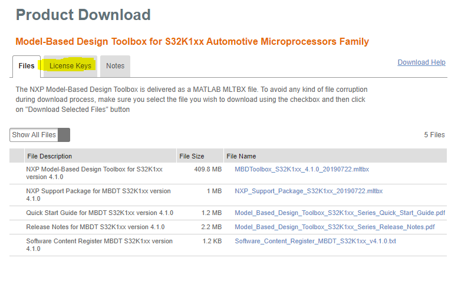Open the NXP_Support_Package_S32K1xx_20190722.mltbx link
This screenshot has height=281, width=471.
308,191
